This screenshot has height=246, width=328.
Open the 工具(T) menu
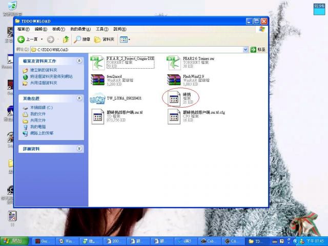(x=102, y=29)
